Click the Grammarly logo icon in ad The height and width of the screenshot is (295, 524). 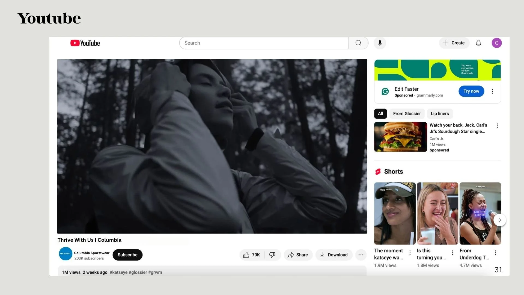[385, 92]
